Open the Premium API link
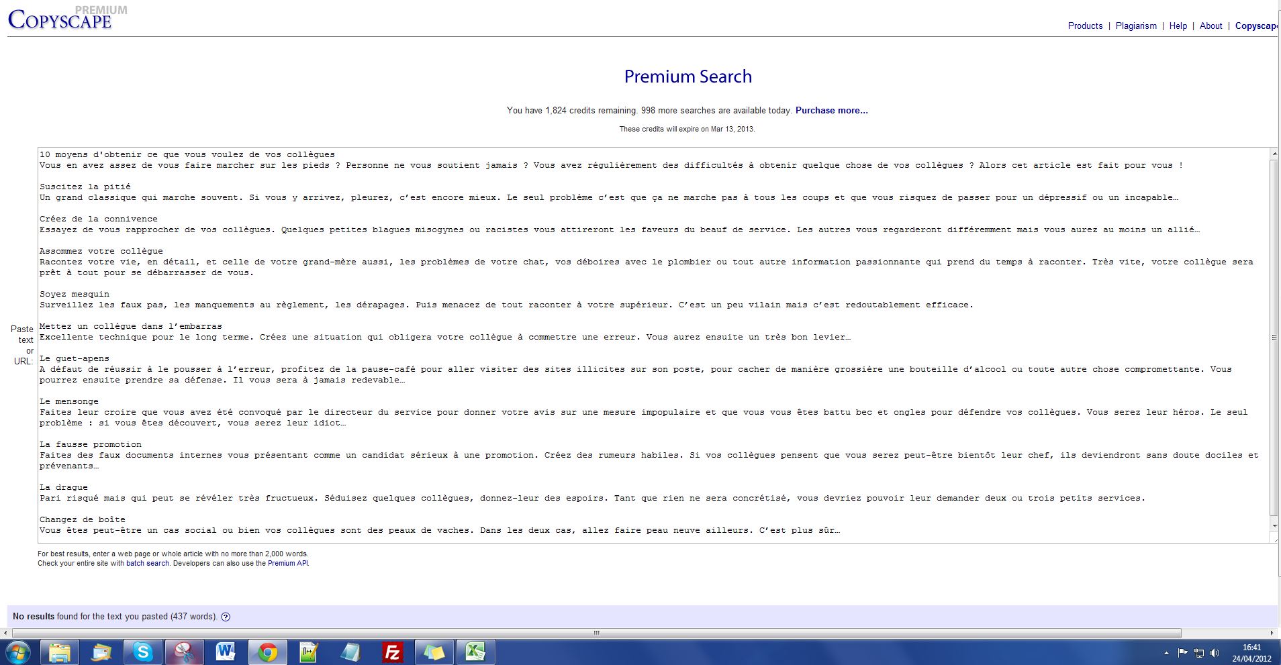This screenshot has height=665, width=1281. click(287, 564)
